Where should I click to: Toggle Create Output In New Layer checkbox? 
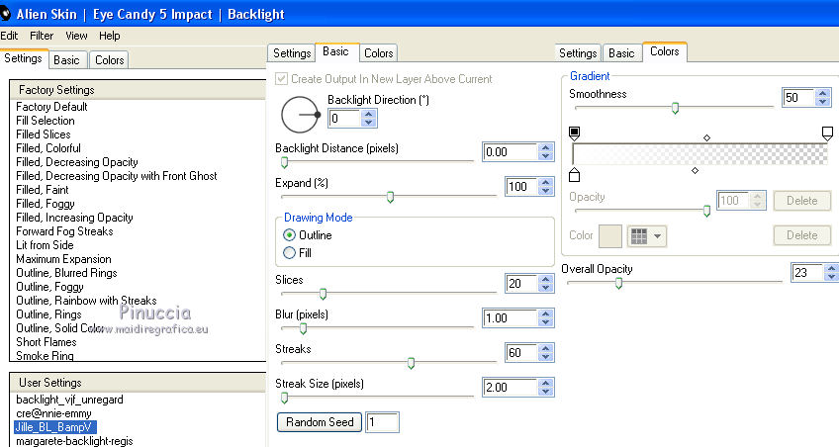(x=281, y=79)
